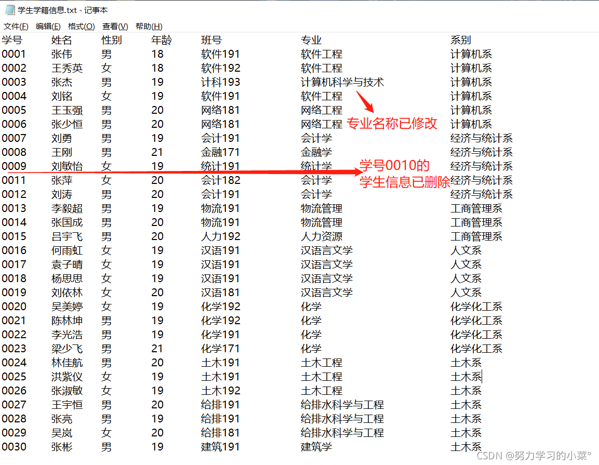Click class 建筑191
The height and width of the screenshot is (465, 599).
coord(221,447)
